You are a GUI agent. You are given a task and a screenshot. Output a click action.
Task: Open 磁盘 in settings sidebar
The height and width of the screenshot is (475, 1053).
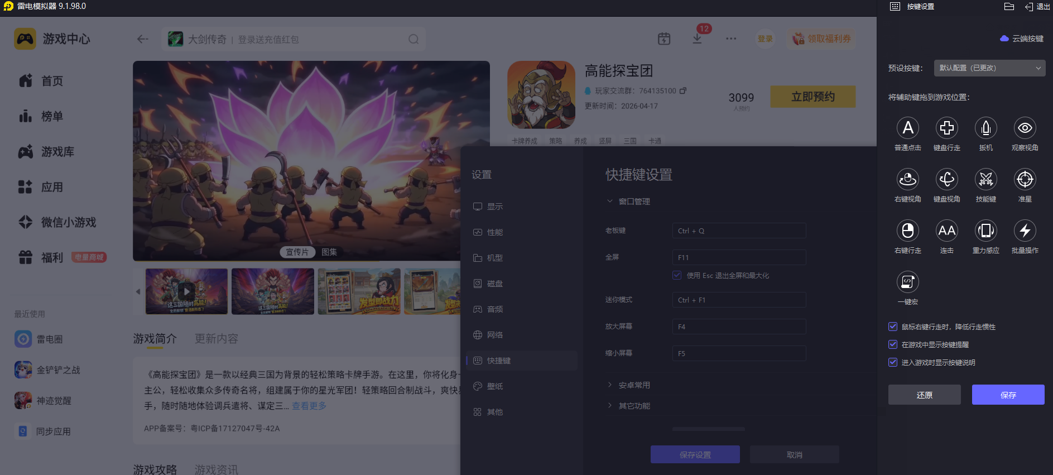(x=522, y=284)
